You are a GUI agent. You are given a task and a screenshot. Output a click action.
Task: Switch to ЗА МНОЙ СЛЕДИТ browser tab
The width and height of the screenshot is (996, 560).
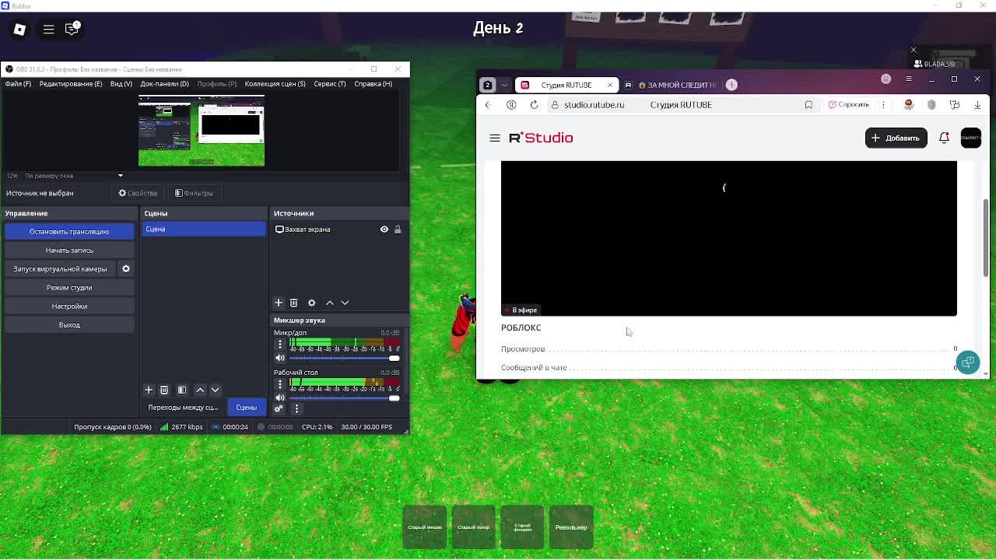671,85
